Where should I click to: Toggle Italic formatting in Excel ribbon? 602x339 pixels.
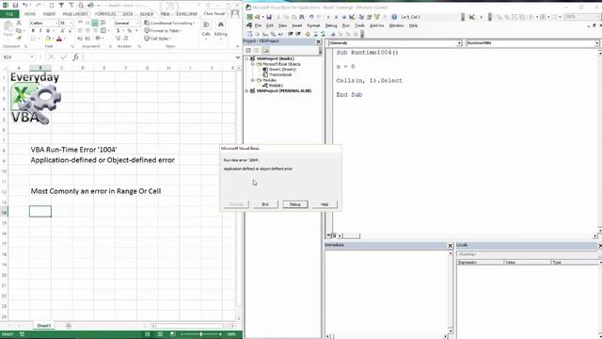tap(40, 31)
